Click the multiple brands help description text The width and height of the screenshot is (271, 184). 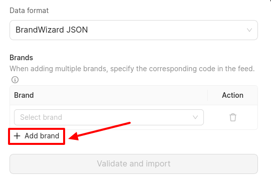132,69
